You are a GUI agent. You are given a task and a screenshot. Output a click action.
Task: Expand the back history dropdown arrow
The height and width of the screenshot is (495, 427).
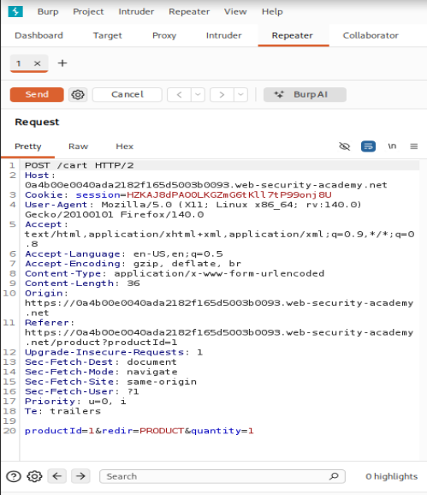(x=198, y=94)
